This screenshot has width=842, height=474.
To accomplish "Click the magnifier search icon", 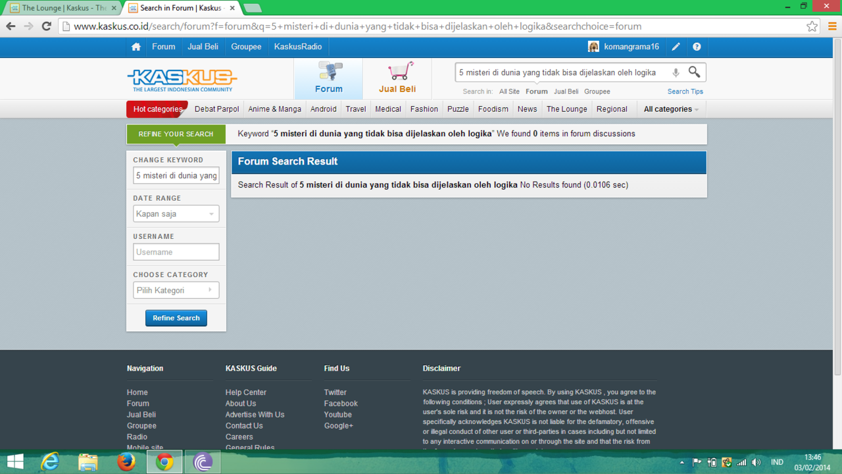I will tap(694, 72).
